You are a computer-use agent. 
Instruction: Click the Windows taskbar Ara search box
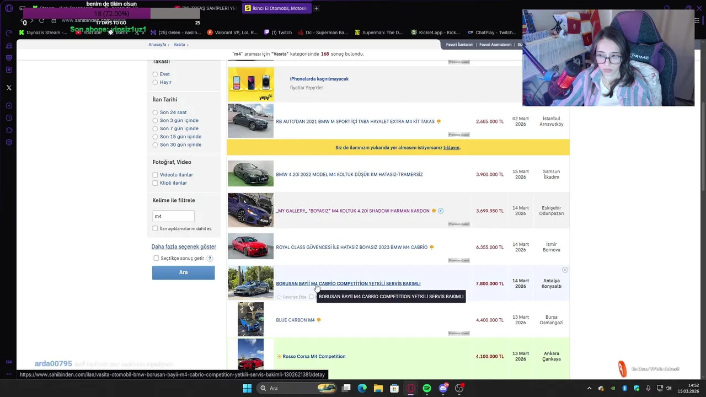298,388
